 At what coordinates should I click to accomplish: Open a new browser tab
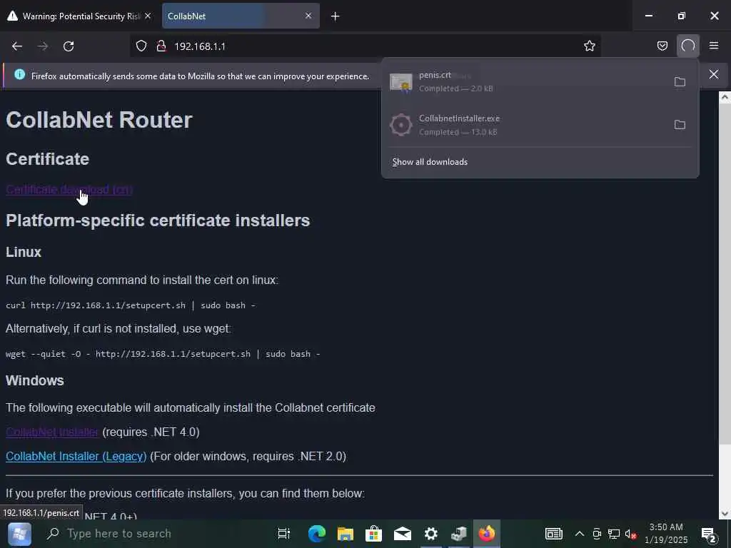click(x=336, y=16)
